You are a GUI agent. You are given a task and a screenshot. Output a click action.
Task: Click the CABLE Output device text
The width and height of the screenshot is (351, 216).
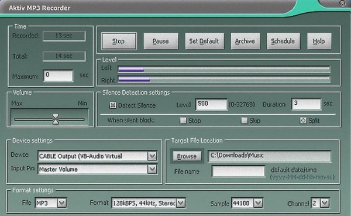point(81,156)
